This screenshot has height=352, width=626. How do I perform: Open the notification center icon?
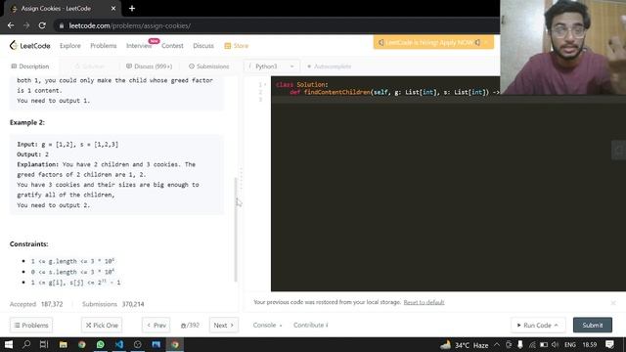point(609,344)
